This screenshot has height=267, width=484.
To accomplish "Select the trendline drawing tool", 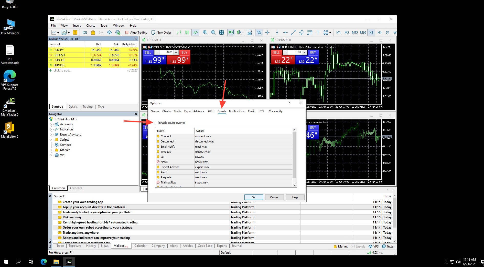I will click(293, 33).
